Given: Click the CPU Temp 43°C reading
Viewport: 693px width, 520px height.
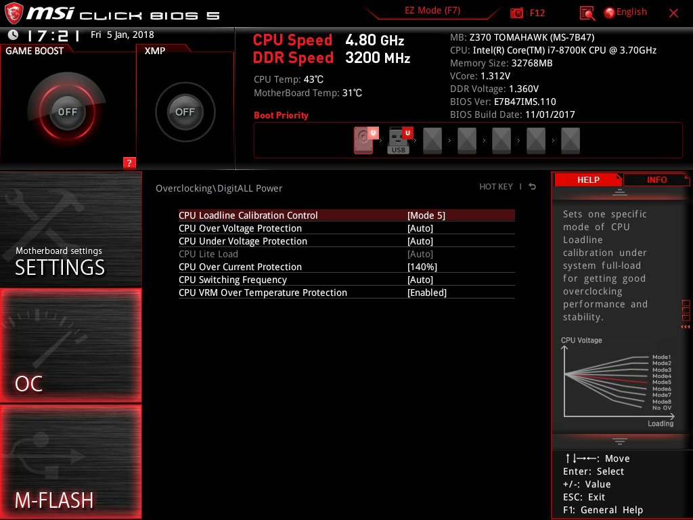Looking at the screenshot, I should [x=288, y=80].
